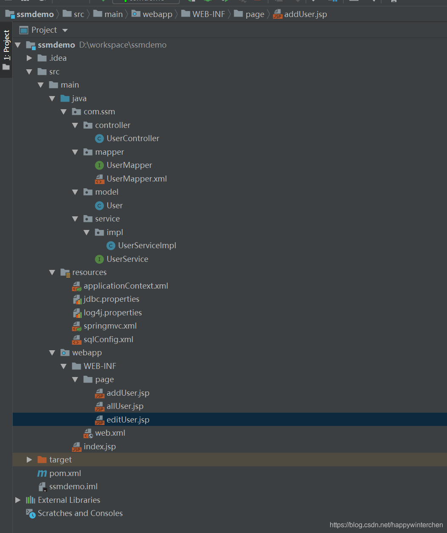Screen dimensions: 447x533
Task: Click the UserMapper interface icon
Action: (99, 165)
